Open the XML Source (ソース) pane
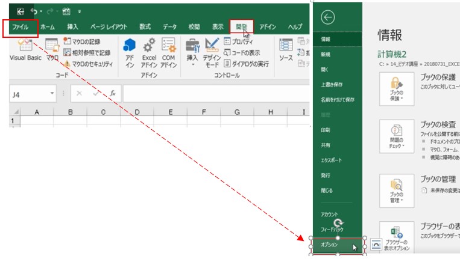This screenshot has height=259, width=460. click(286, 50)
